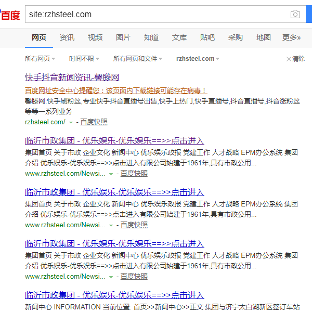Expand the 更多» menu

(292, 37)
